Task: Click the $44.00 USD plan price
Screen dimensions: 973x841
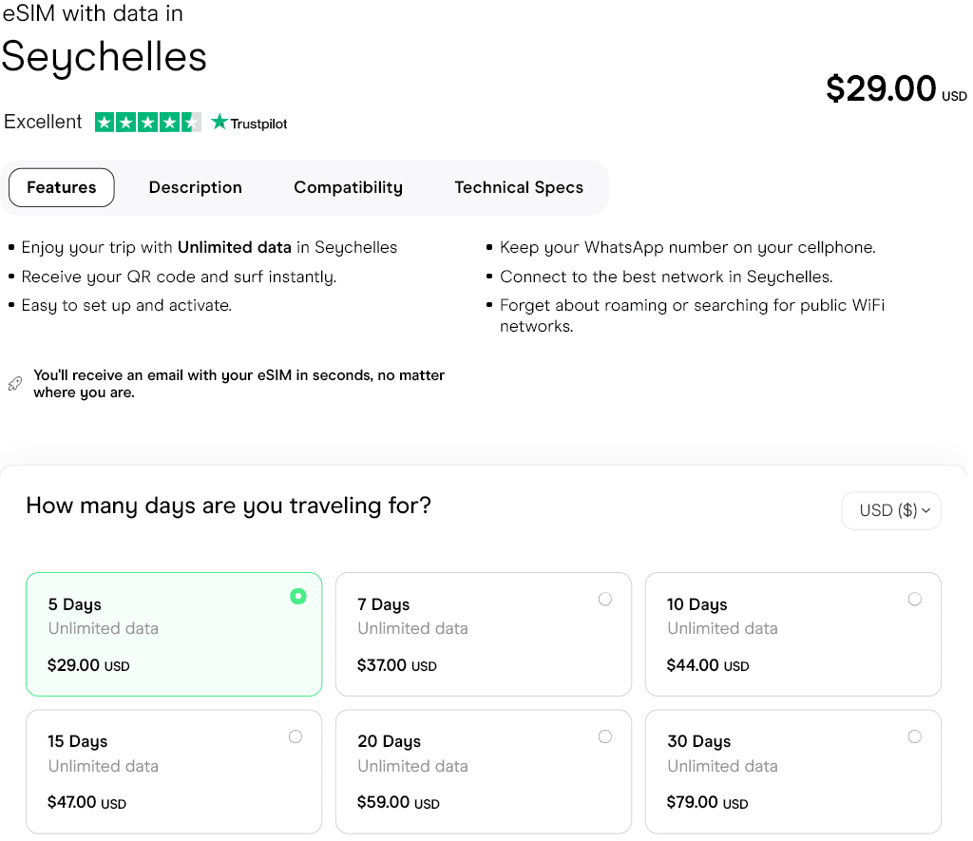Action: [x=707, y=665]
